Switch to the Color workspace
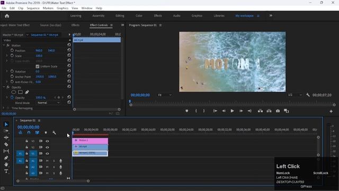The height and width of the screenshot is (191, 339). (139, 15)
